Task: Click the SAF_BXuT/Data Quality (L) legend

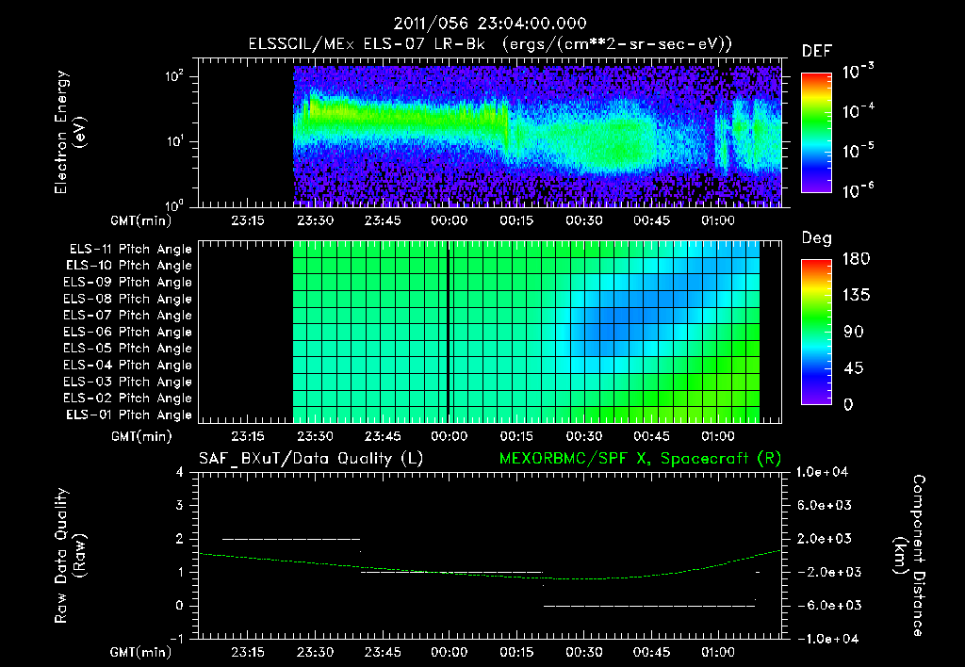Action: tap(311, 459)
